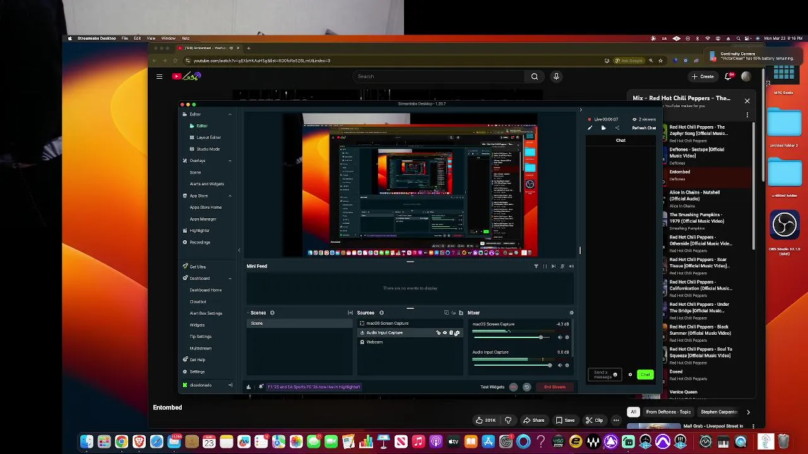The height and width of the screenshot is (454, 808).
Task: Click the share stream icon in chat panel
Action: point(617,128)
